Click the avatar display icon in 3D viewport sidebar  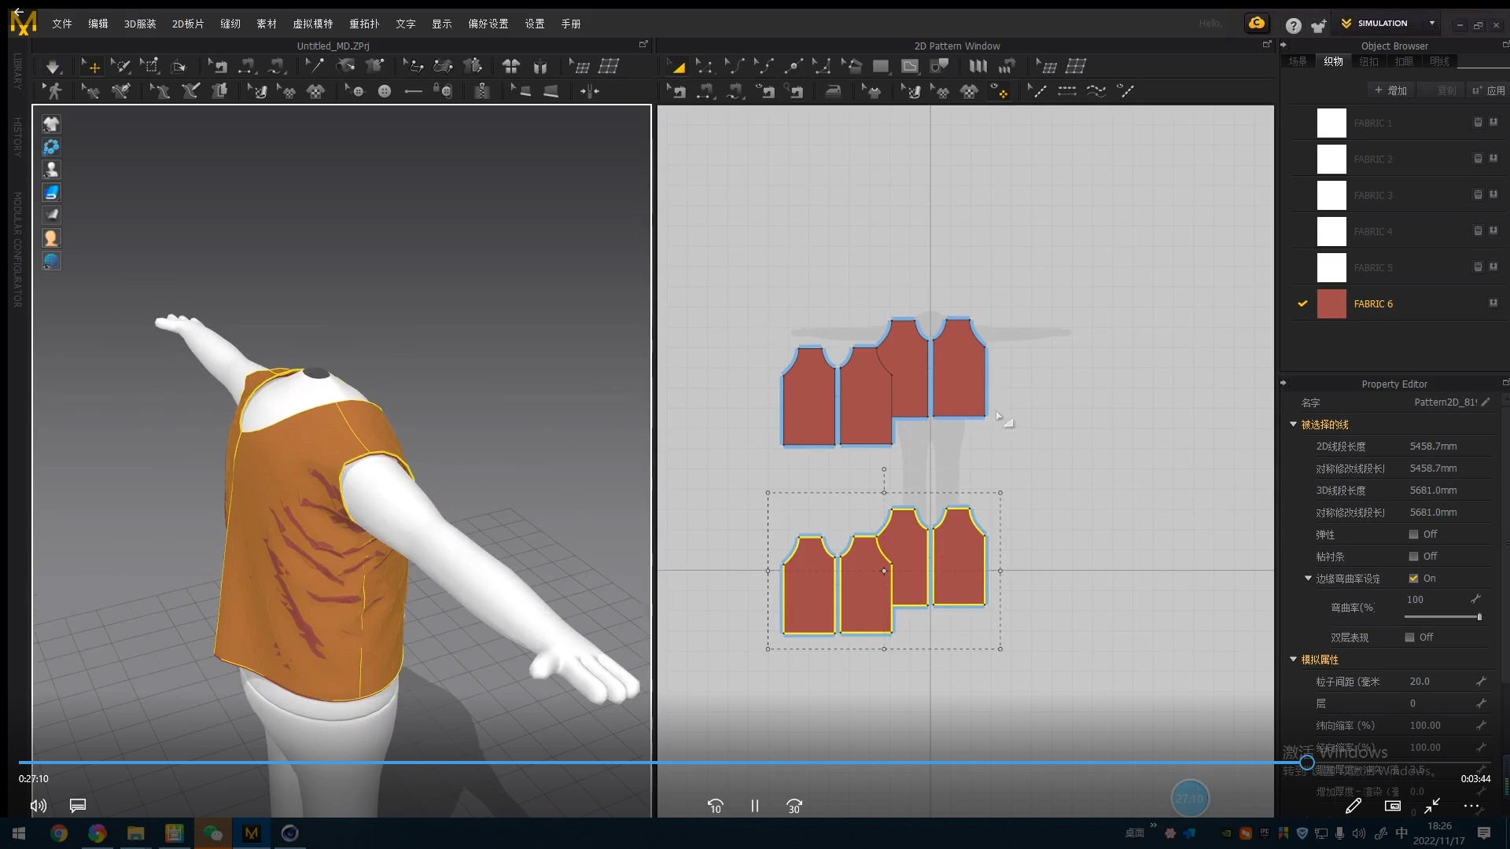pyautogui.click(x=51, y=169)
